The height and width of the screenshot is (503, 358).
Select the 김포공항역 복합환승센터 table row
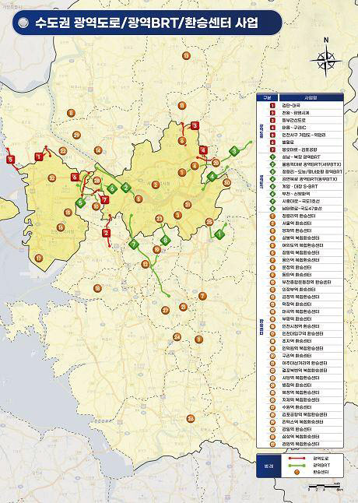[x=305, y=414]
